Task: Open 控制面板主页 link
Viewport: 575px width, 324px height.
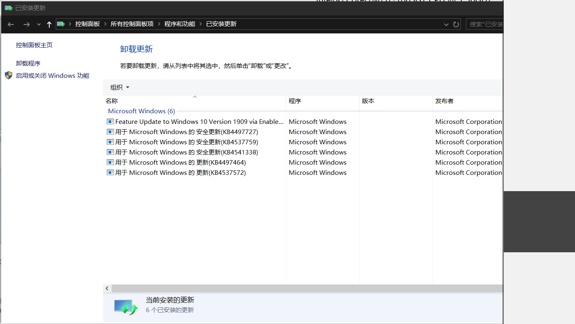Action: coord(34,45)
